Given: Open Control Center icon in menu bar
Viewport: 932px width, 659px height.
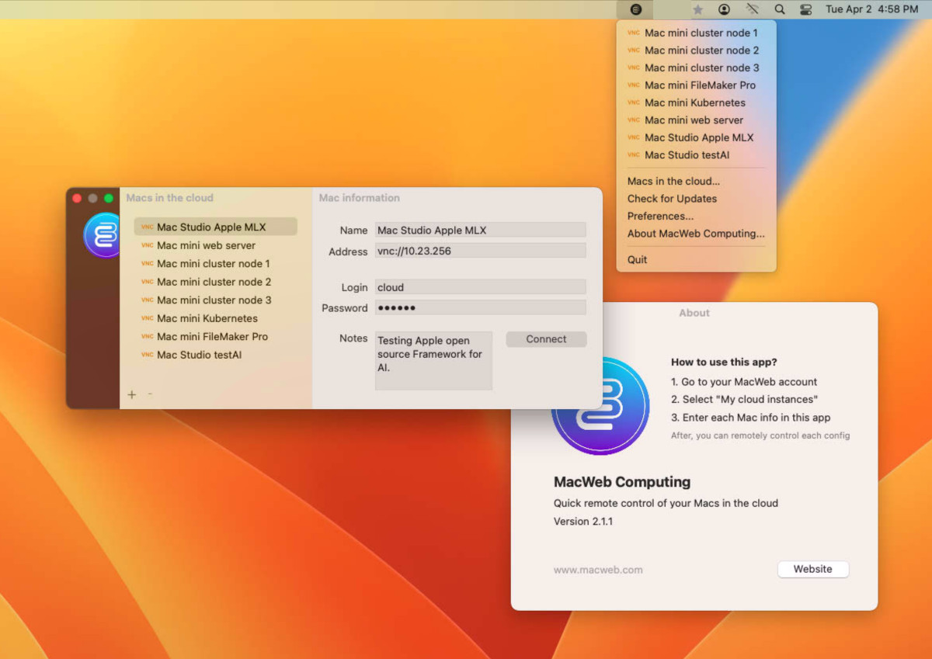Looking at the screenshot, I should pyautogui.click(x=805, y=9).
